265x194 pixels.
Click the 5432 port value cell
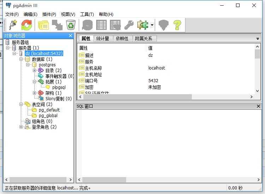(x=153, y=81)
